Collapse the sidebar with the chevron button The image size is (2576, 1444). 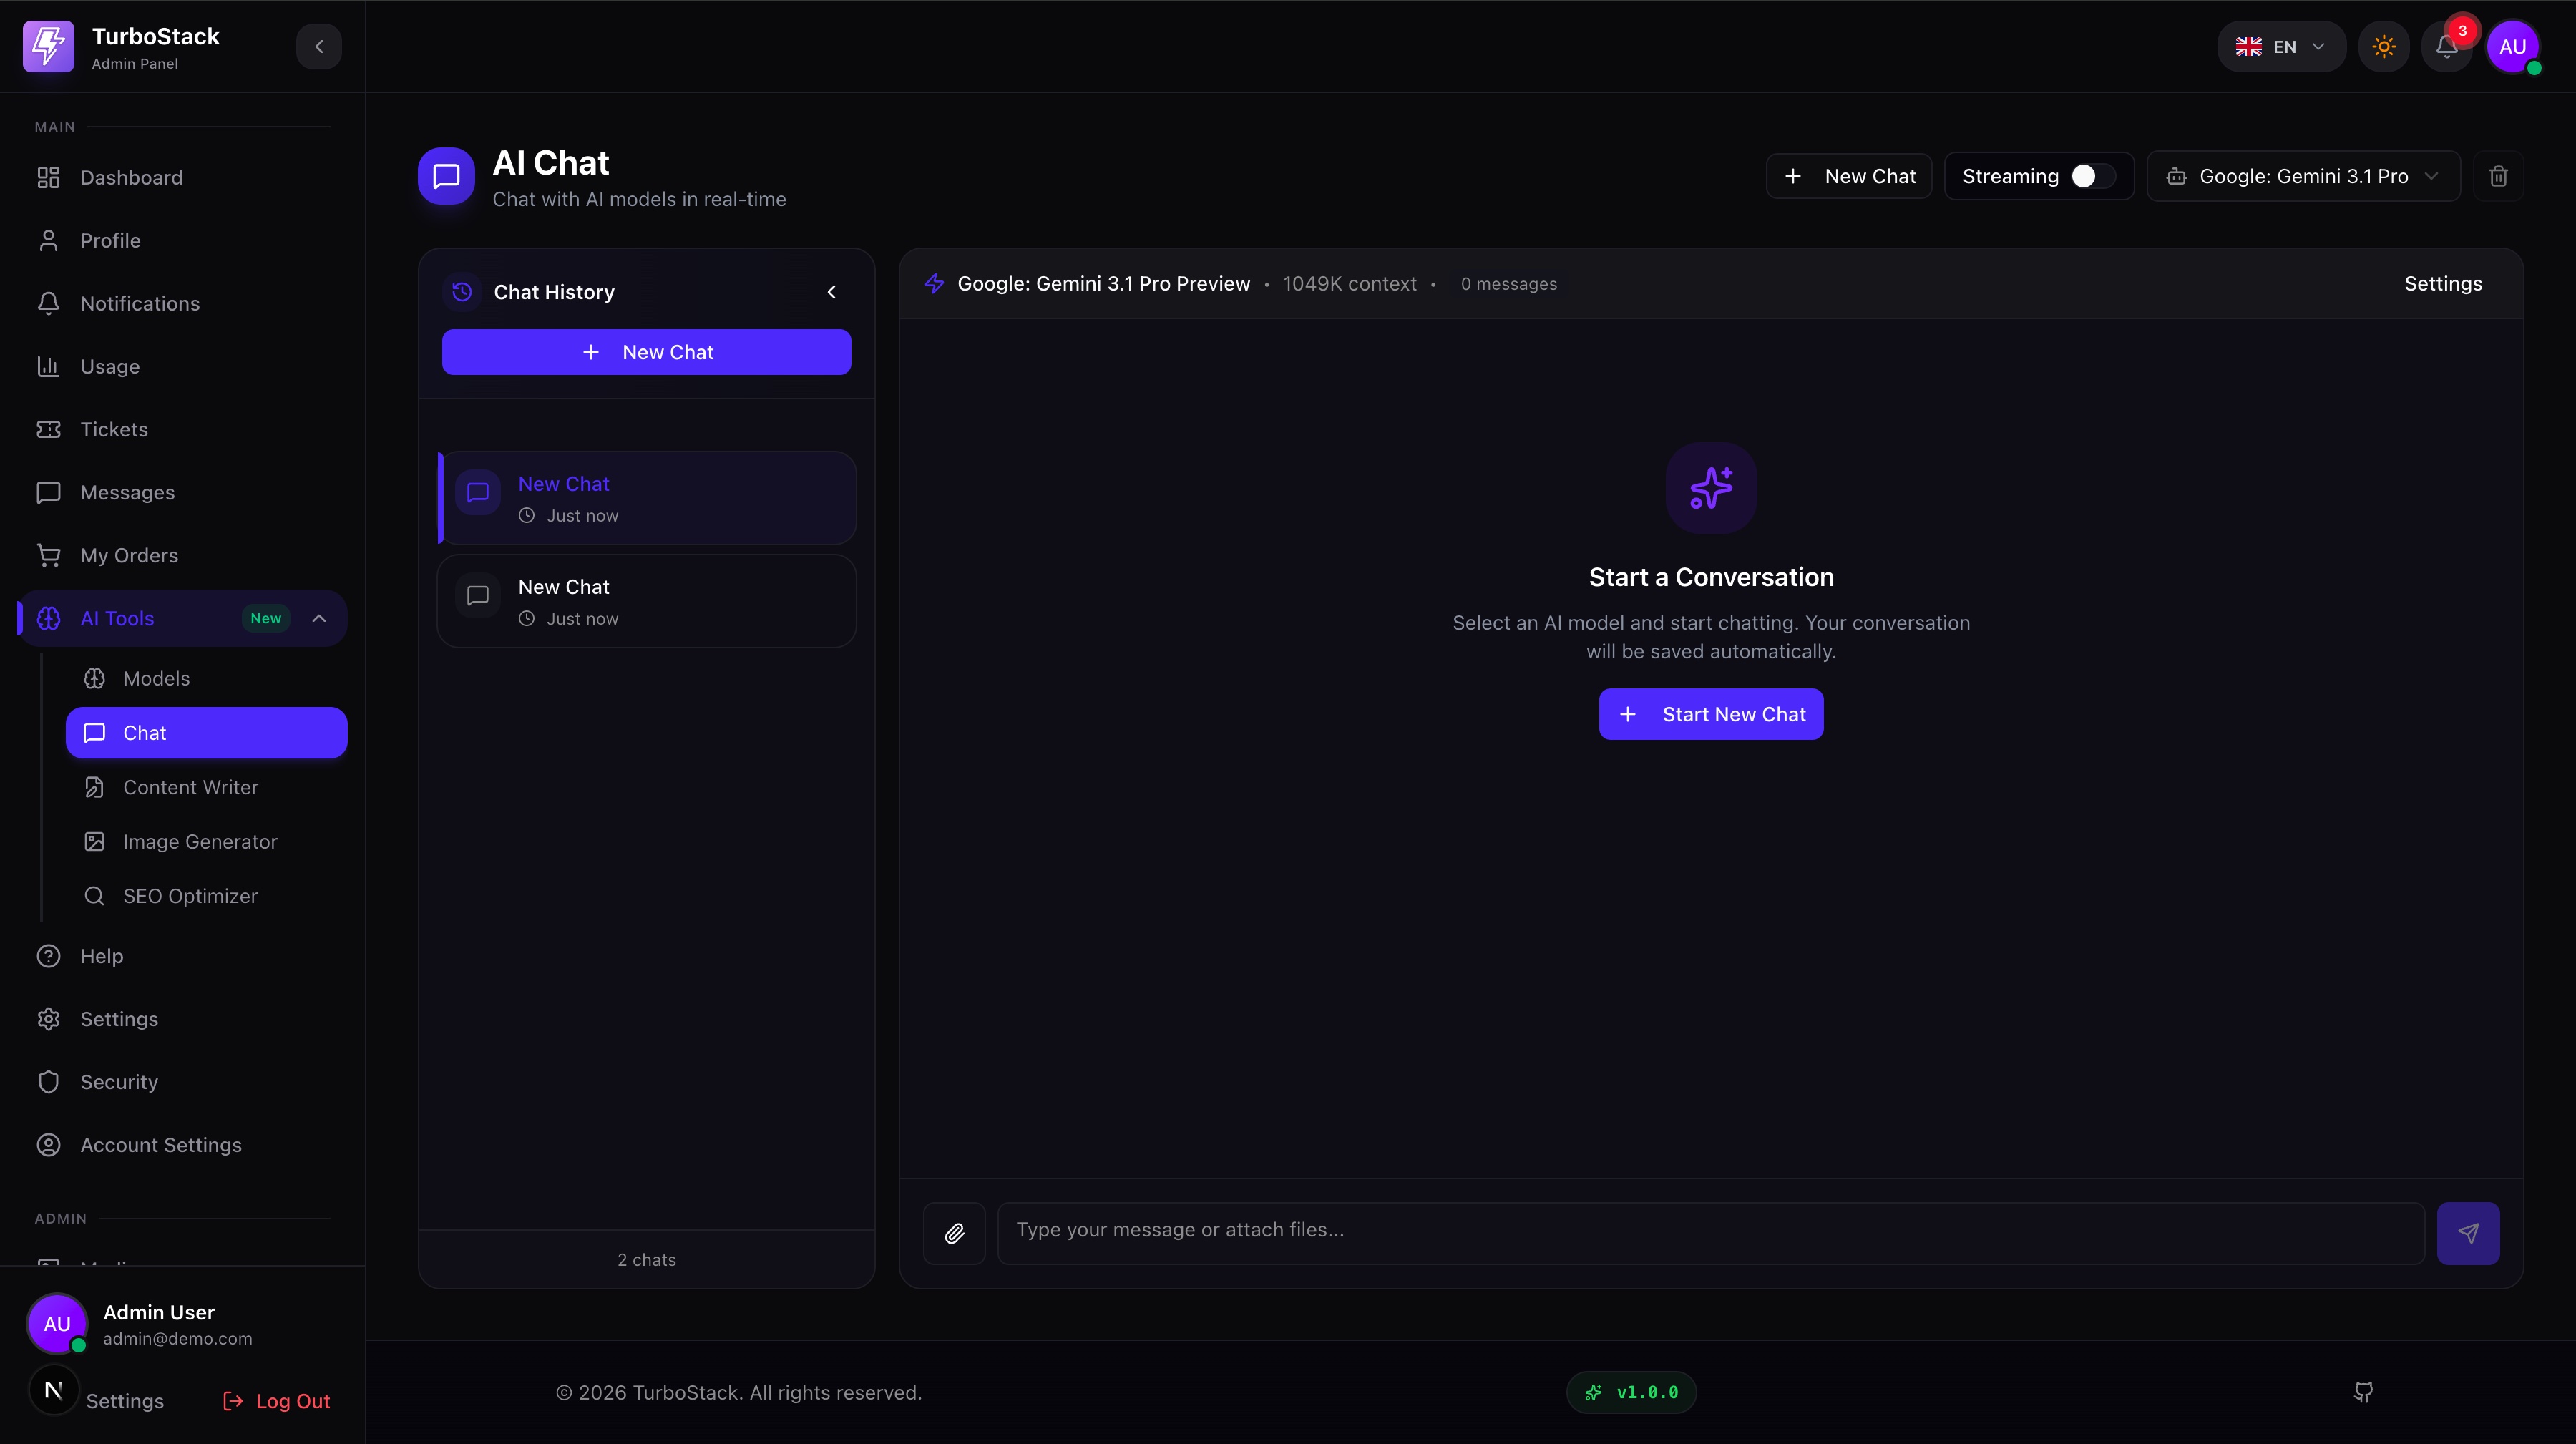tap(319, 46)
